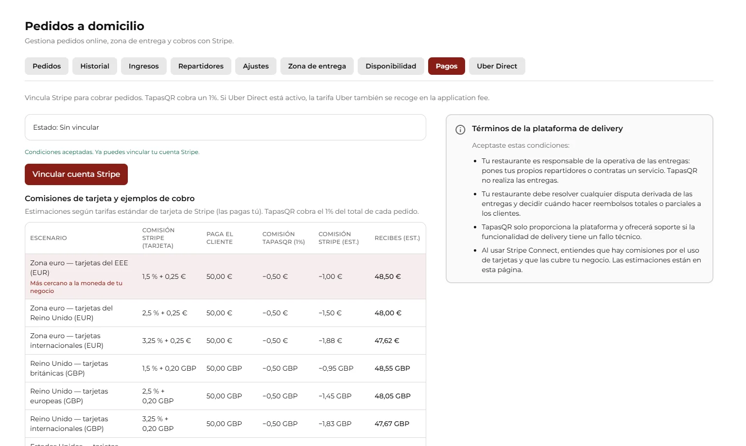This screenshot has width=746, height=446.
Task: Click the Estado: Sin vincular status box
Action: pos(226,127)
